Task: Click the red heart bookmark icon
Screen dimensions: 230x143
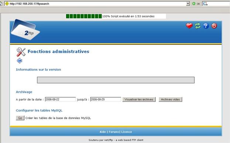Action: click(x=189, y=26)
